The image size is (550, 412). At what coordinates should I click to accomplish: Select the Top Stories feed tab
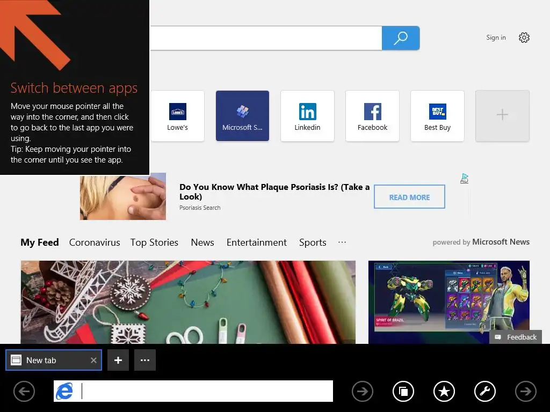[154, 242]
